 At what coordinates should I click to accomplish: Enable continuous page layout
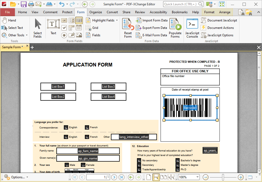pos(156,177)
